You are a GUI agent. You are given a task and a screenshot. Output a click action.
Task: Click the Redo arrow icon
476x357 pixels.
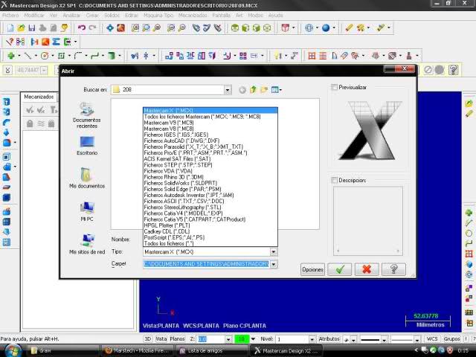[x=92, y=28]
